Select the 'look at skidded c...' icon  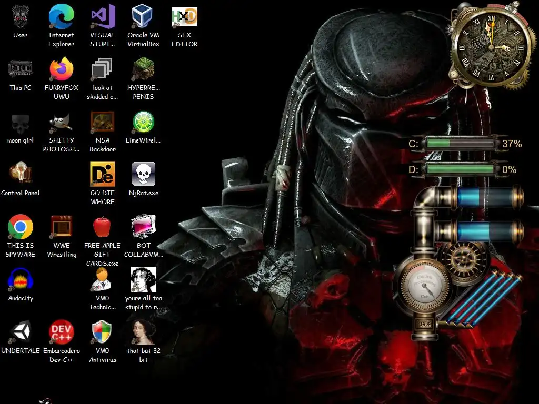(103, 69)
